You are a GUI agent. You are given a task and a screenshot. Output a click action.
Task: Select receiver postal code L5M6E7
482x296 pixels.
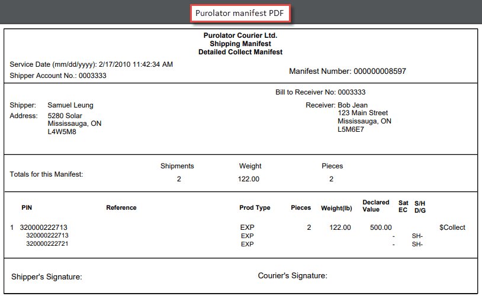(351, 129)
